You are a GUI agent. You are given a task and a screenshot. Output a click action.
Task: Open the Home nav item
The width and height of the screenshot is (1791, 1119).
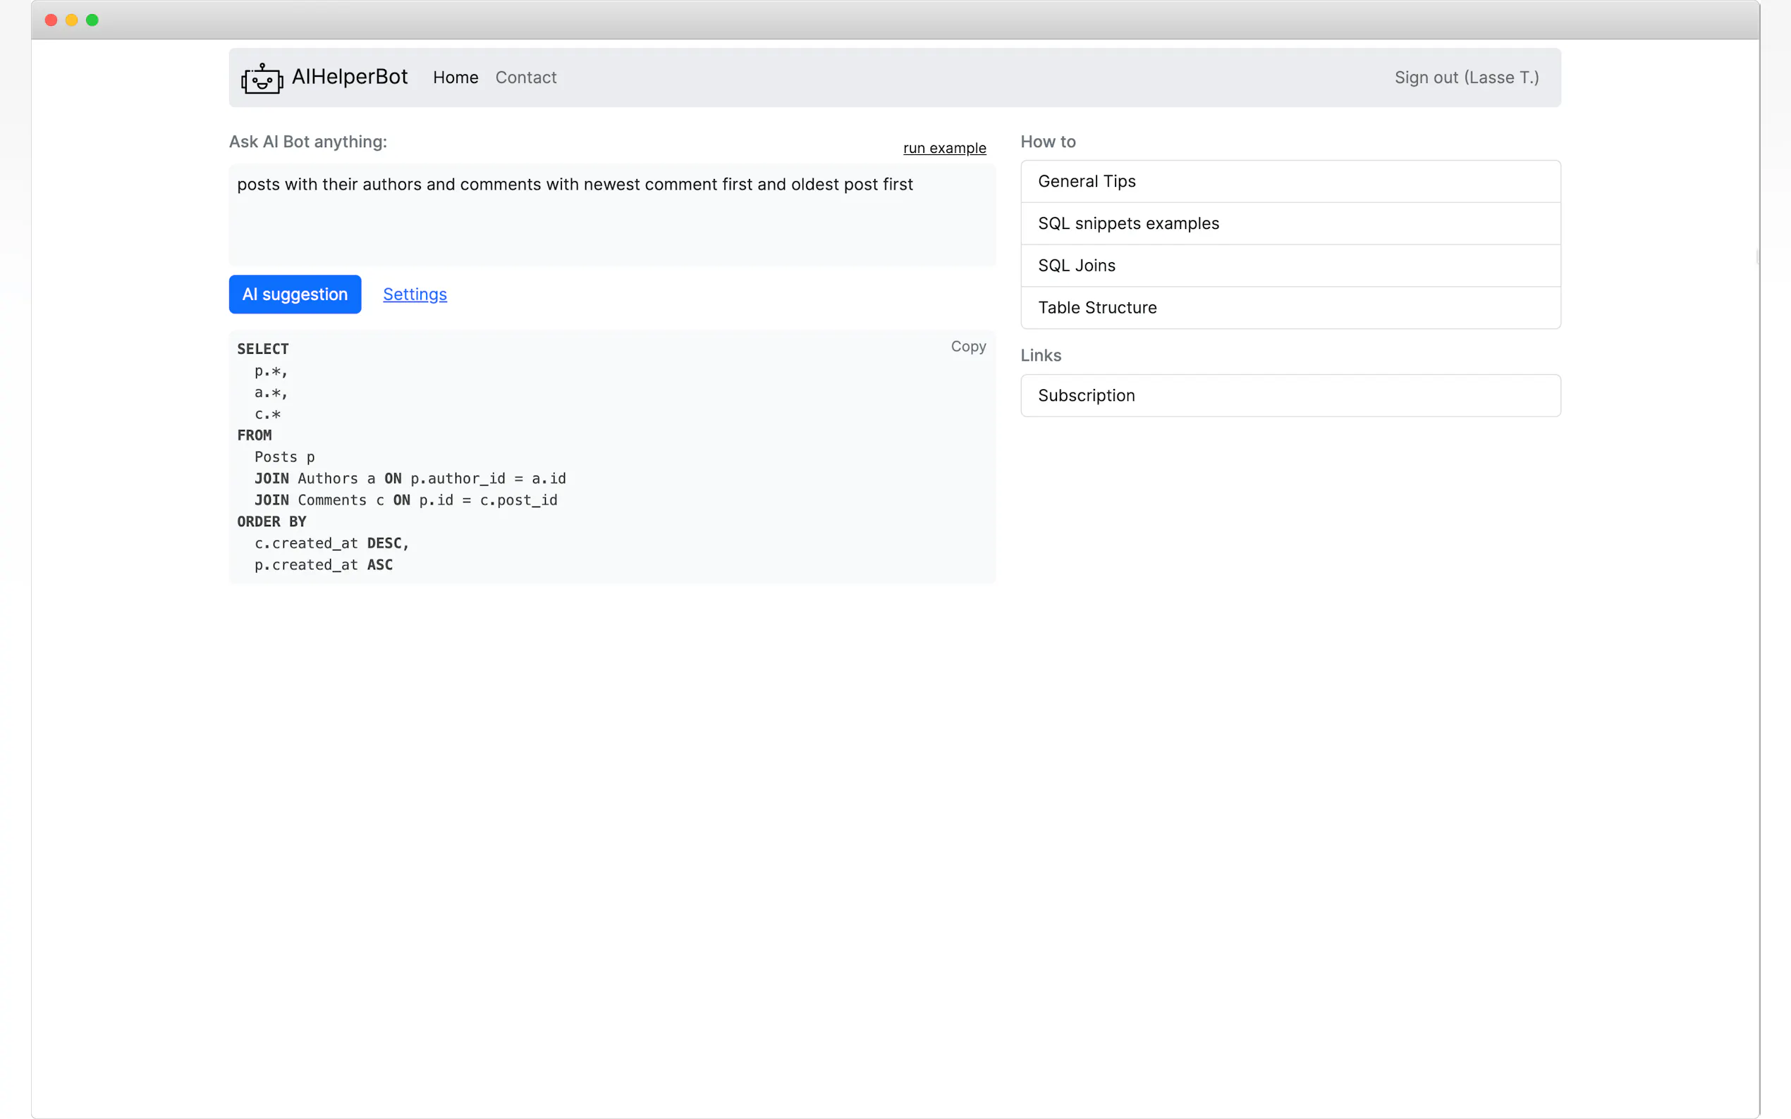point(456,78)
